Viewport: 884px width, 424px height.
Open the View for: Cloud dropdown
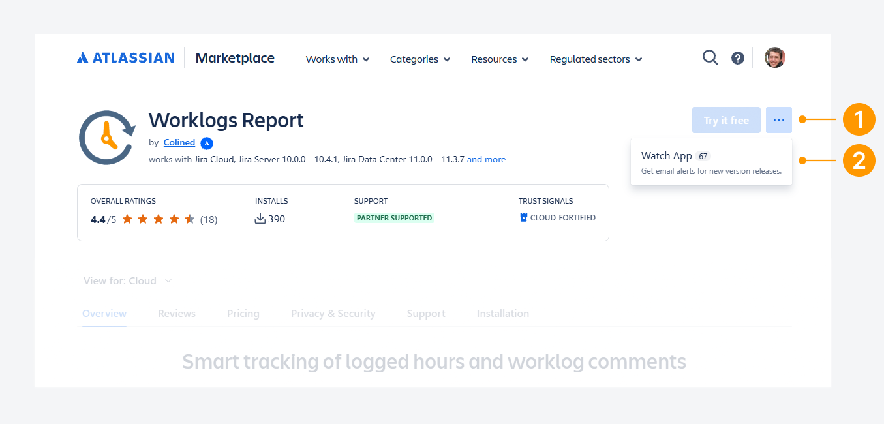(x=127, y=281)
